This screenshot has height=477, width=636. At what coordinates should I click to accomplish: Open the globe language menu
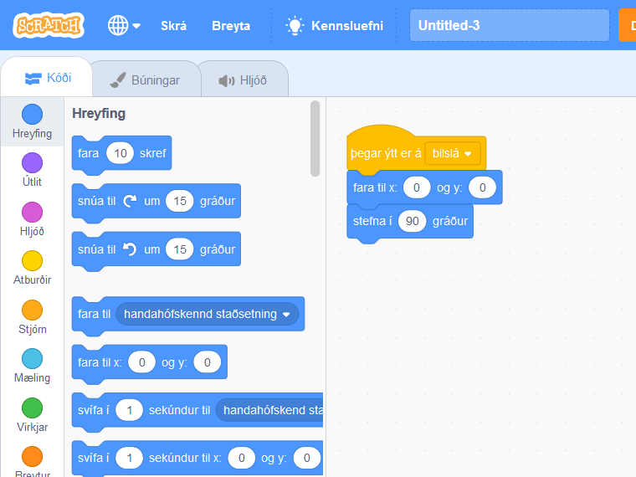click(x=124, y=26)
